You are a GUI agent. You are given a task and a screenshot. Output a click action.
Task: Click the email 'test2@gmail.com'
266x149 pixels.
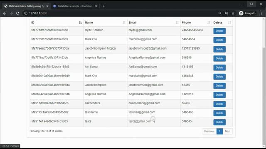(140, 121)
